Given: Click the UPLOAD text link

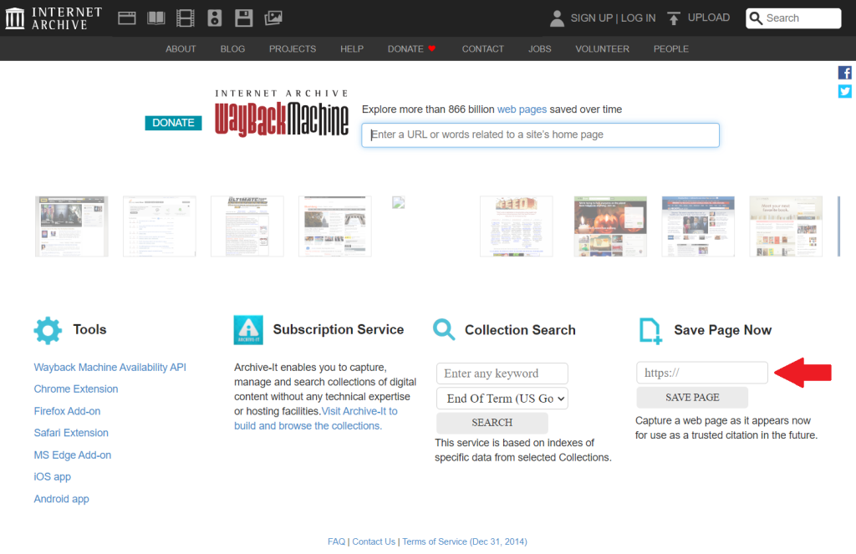Looking at the screenshot, I should click(709, 18).
